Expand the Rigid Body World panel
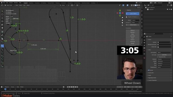173x97 pixels. (x=152, y=78)
